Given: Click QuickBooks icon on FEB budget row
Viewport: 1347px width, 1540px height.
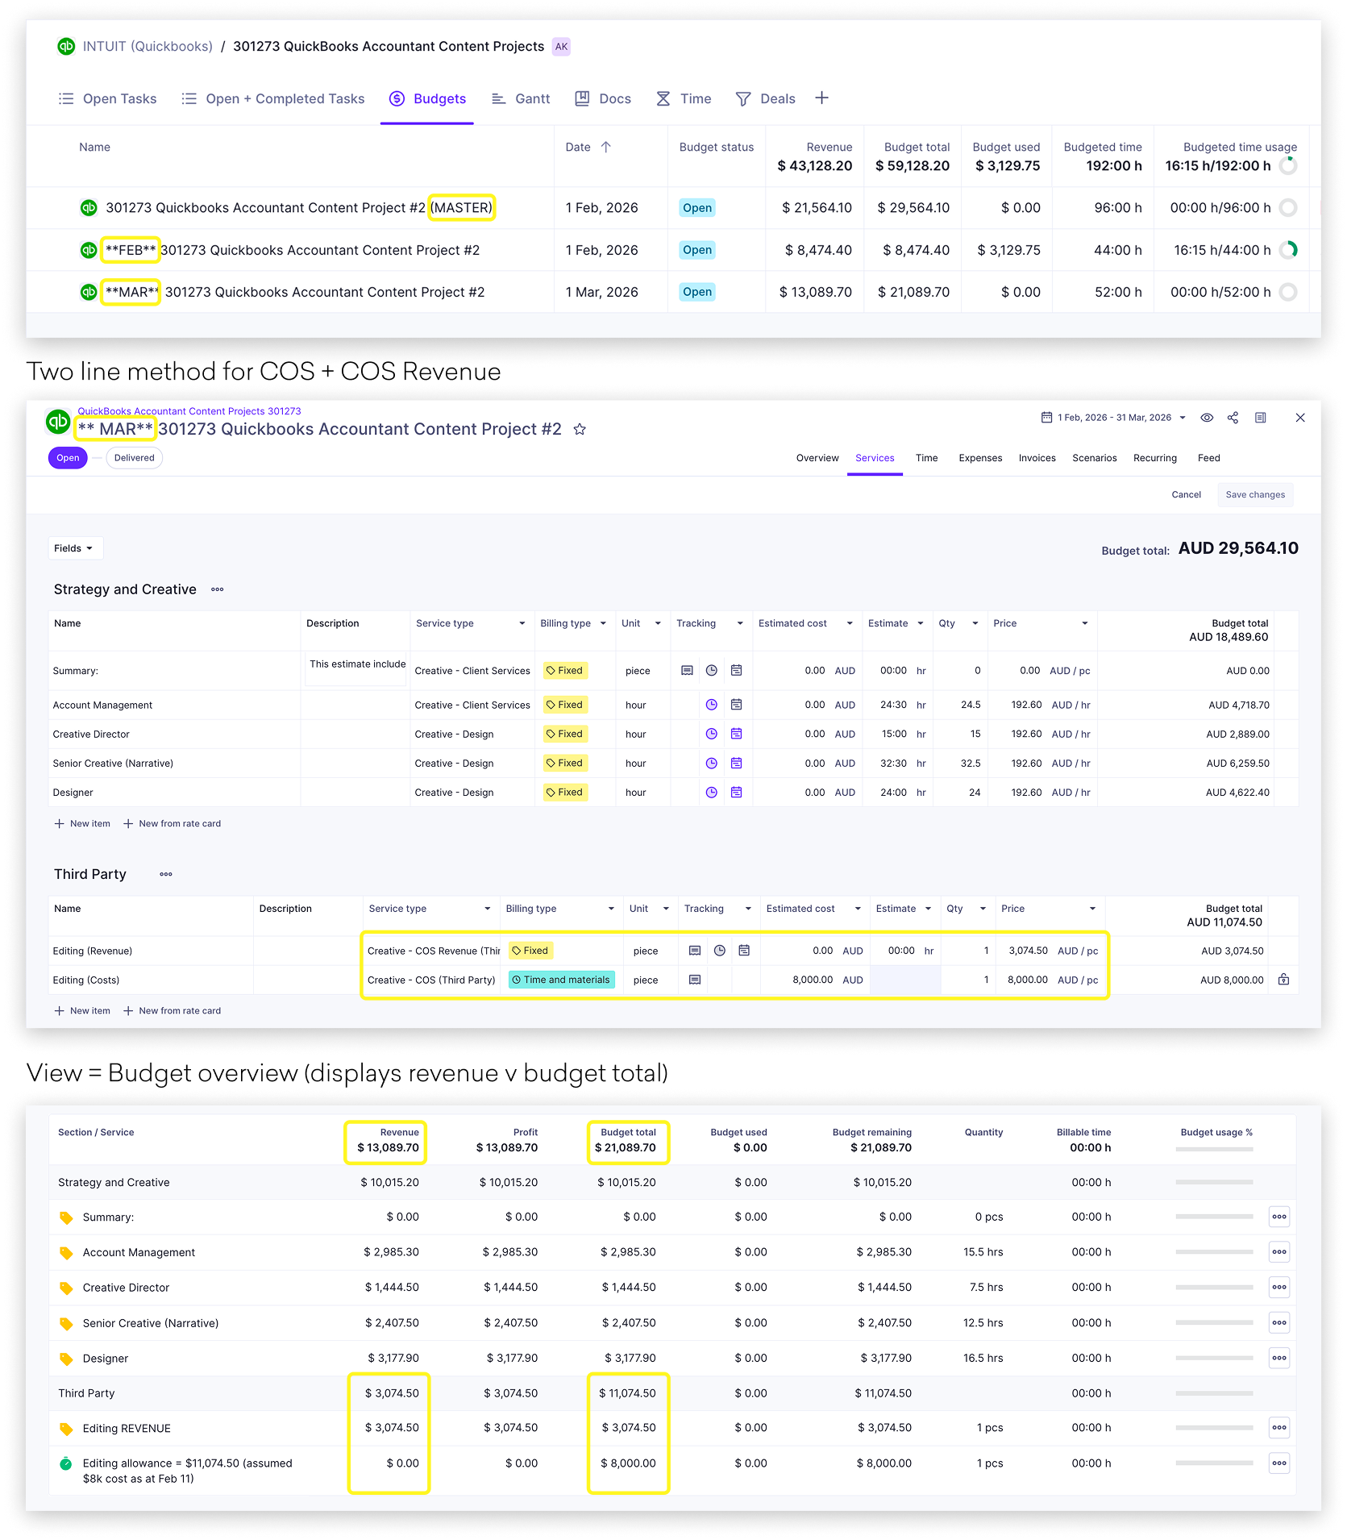Looking at the screenshot, I should [x=89, y=251].
